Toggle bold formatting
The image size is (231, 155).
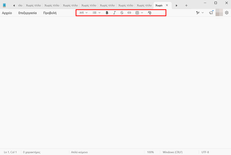pos(107,13)
